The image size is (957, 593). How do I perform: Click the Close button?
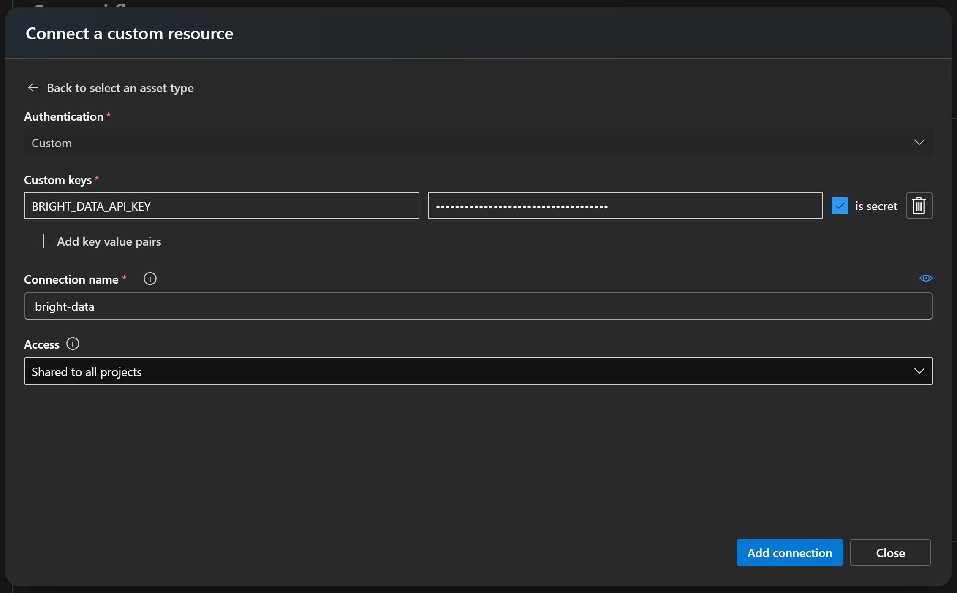[x=891, y=552]
